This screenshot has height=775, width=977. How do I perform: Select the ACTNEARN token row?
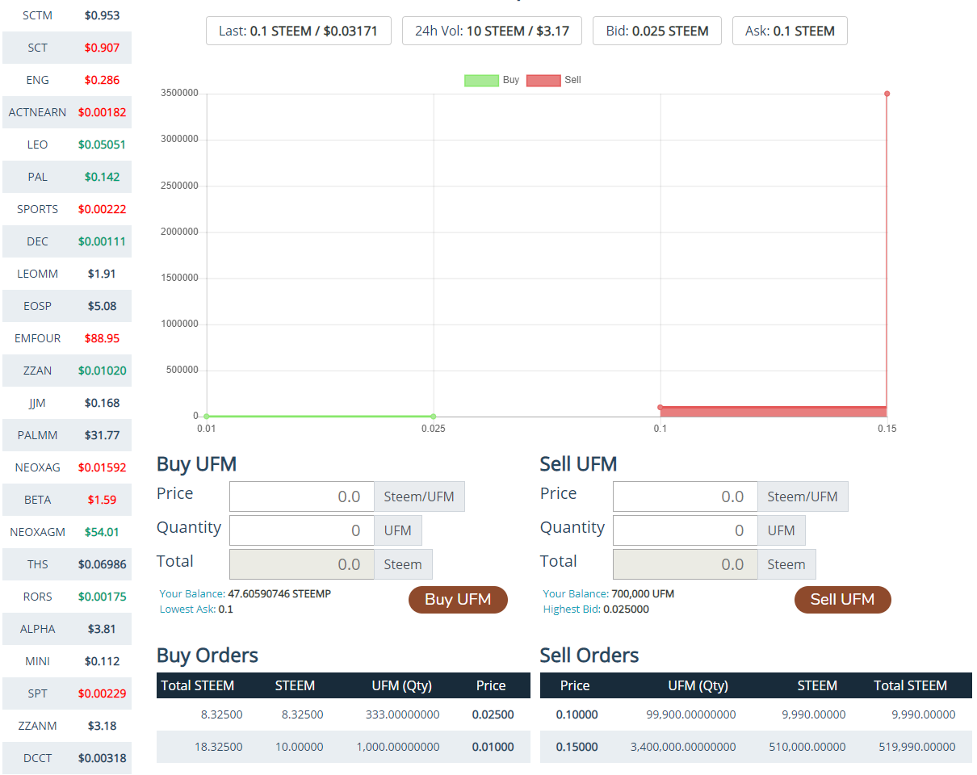67,112
